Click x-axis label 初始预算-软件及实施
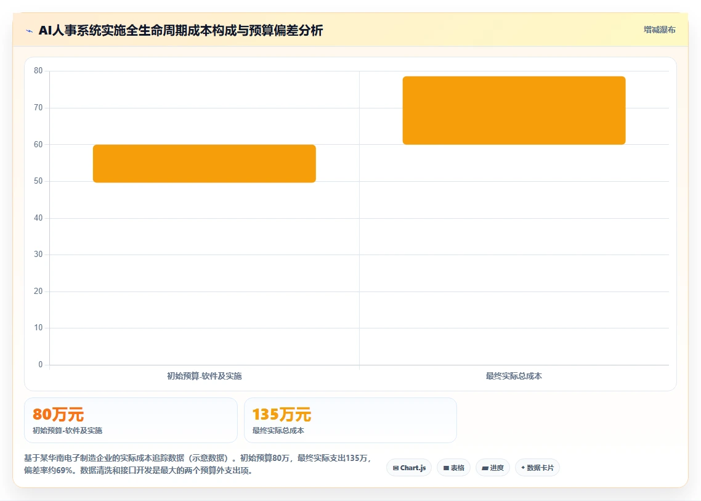This screenshot has width=701, height=501. pyautogui.click(x=205, y=376)
